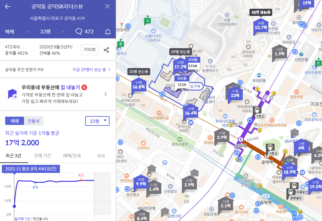Click the 최고 point on price chart
The image size is (322, 221).
click(x=81, y=180)
